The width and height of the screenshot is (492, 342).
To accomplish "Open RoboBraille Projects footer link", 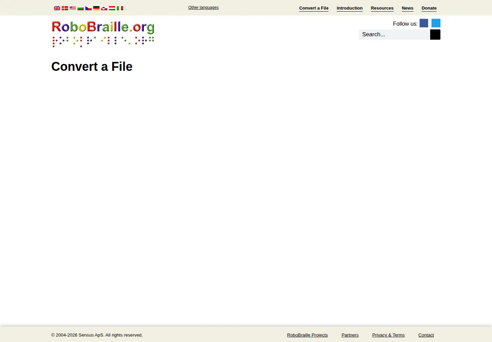I will pos(307,335).
